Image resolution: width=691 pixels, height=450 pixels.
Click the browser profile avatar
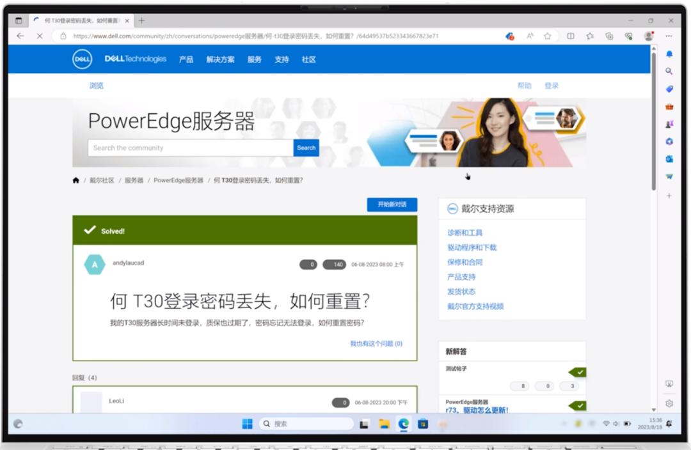click(x=647, y=36)
